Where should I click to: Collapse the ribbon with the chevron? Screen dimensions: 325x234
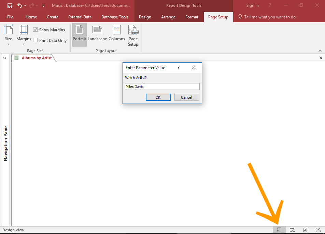tap(320, 51)
